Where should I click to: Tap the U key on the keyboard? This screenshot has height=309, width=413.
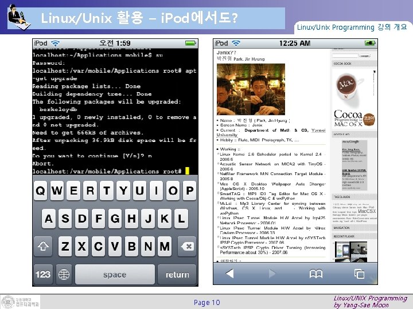[x=140, y=191]
